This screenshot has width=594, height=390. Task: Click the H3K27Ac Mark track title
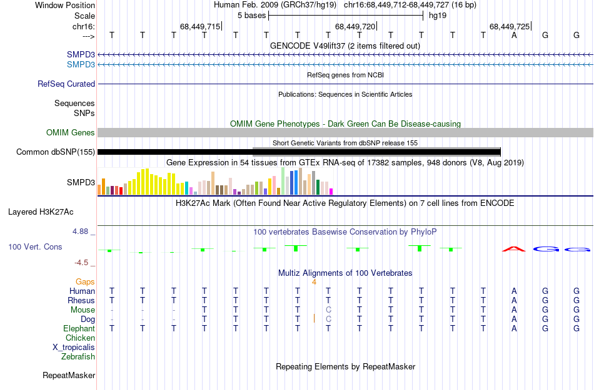pyautogui.click(x=345, y=203)
